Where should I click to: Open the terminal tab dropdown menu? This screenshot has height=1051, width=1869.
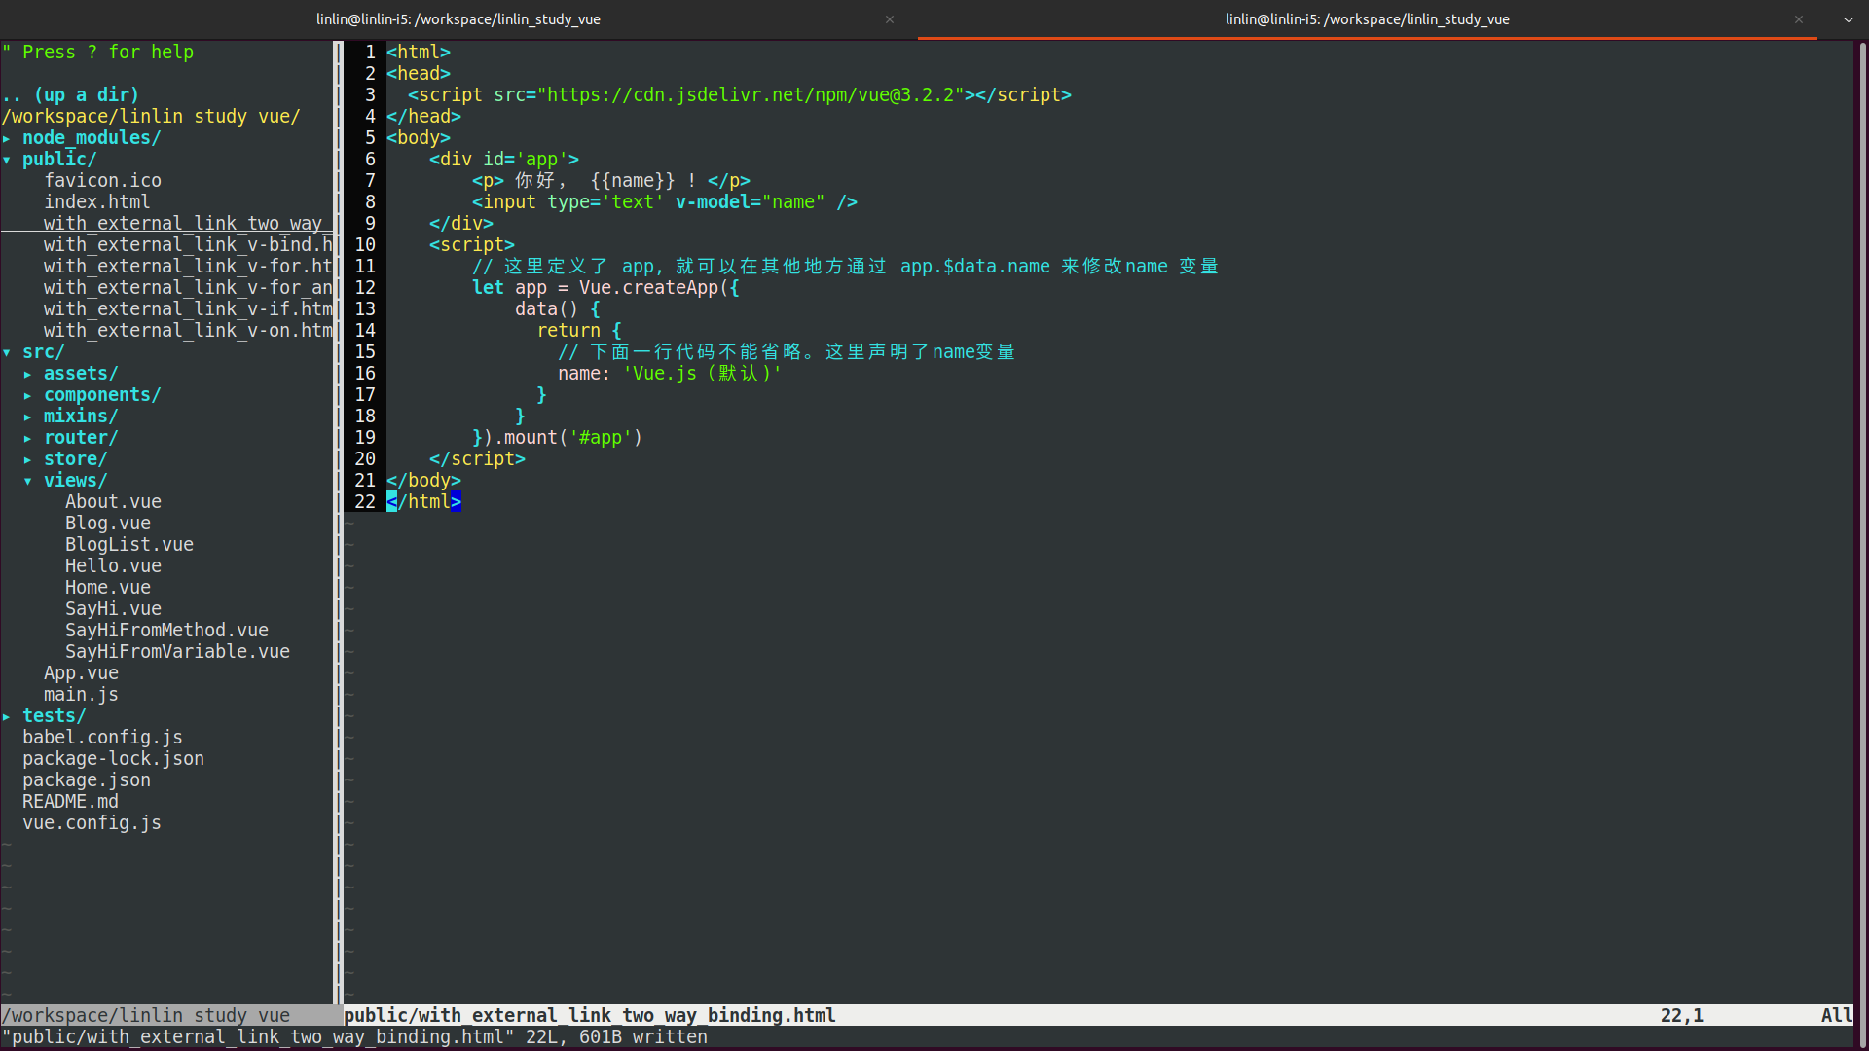pyautogui.click(x=1848, y=19)
